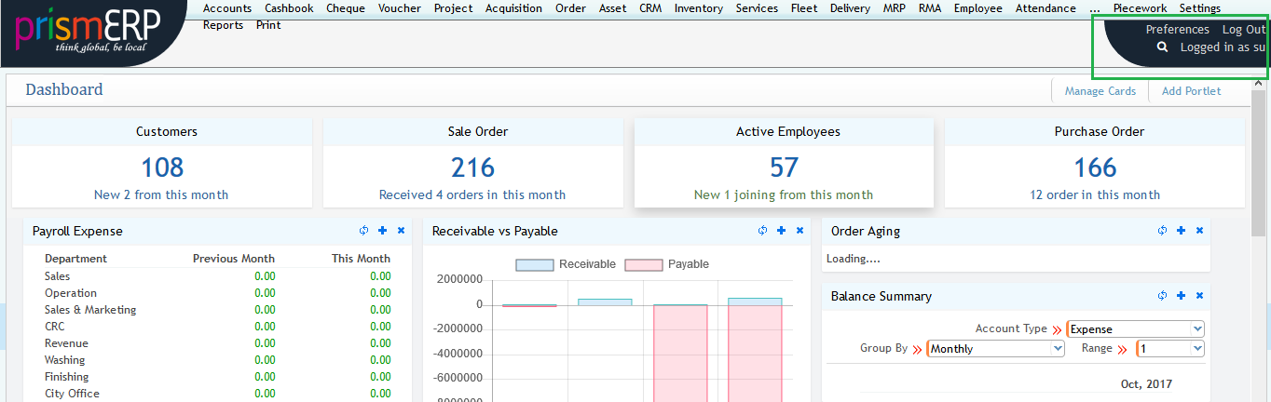This screenshot has width=1271, height=402.
Task: Click the search magnifier icon
Action: 1162,47
